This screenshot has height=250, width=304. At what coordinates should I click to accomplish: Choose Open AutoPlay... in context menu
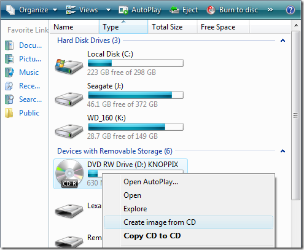click(189, 182)
